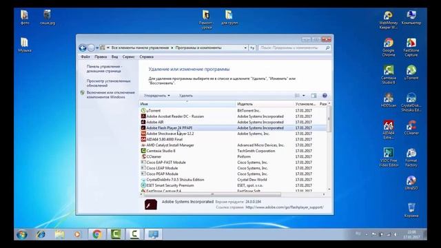Open Просмотр установленных обновлений link
The height and width of the screenshot is (248, 441).
109,83
